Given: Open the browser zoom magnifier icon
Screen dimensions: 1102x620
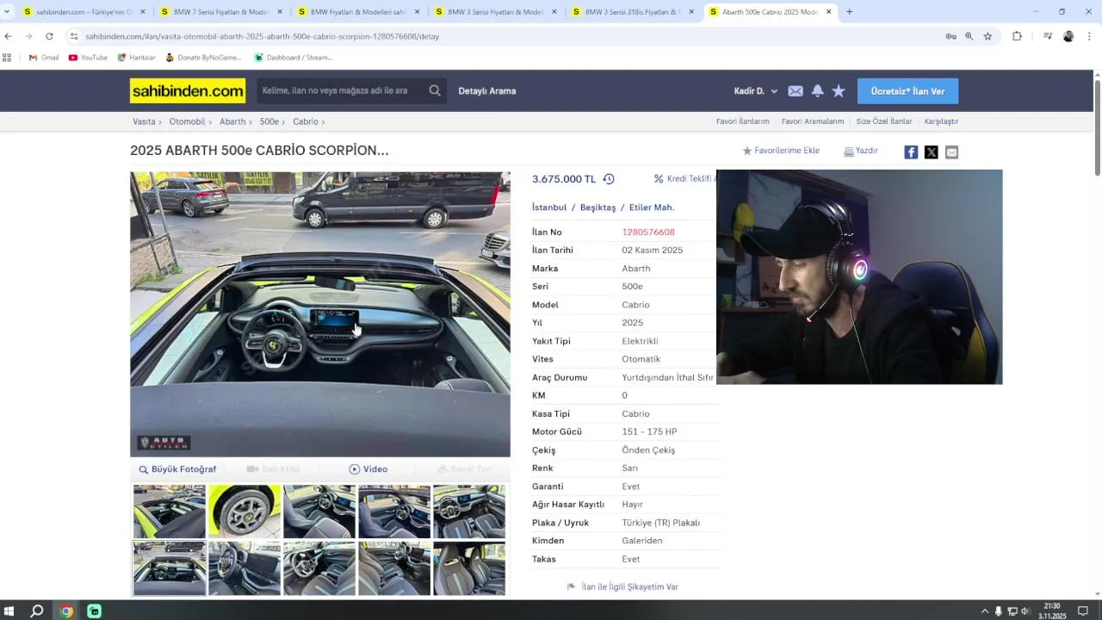Looking at the screenshot, I should [969, 36].
